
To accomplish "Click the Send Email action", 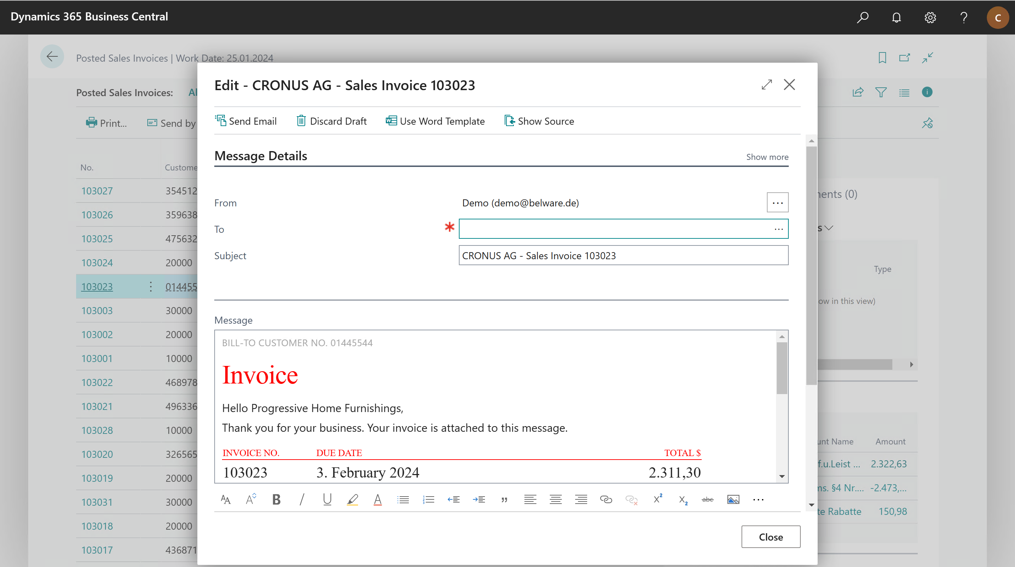I will point(246,121).
